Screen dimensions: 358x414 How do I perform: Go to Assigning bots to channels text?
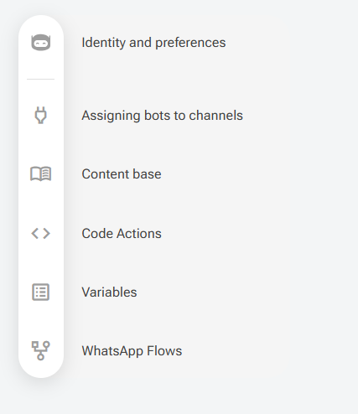162,116
